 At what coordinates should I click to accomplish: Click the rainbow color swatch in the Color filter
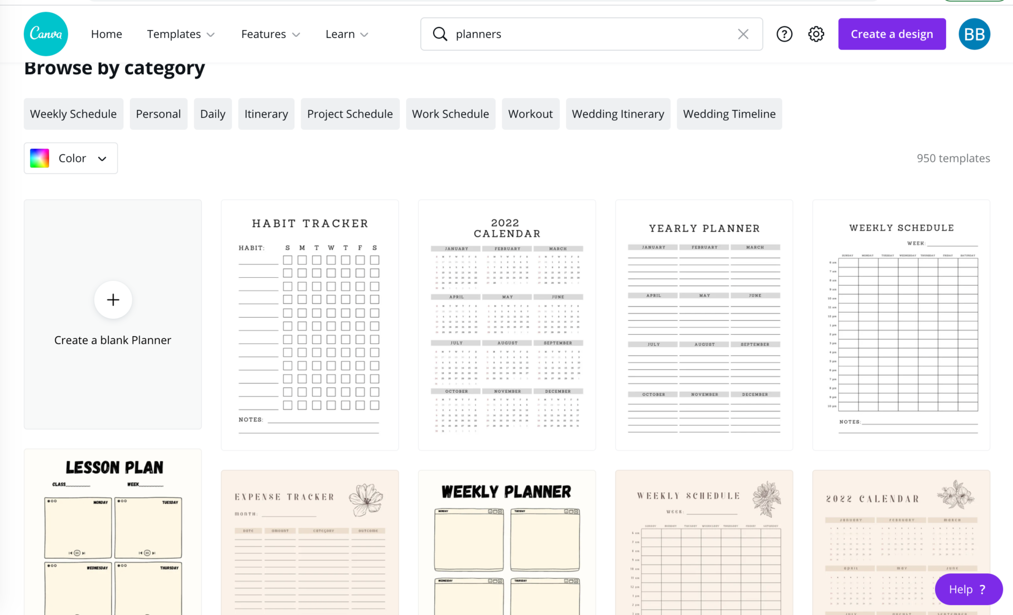coord(40,158)
